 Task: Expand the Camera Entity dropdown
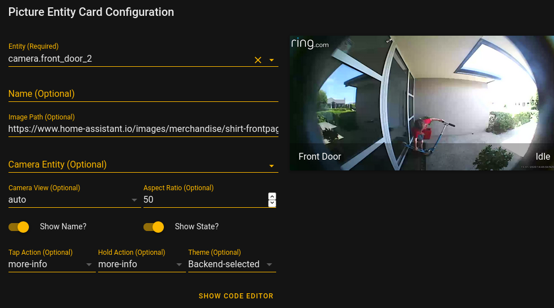pyautogui.click(x=272, y=165)
